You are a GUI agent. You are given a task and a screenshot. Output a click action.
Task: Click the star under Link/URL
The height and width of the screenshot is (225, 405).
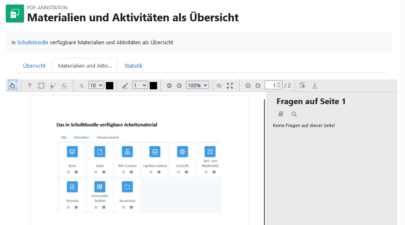tap(178, 172)
